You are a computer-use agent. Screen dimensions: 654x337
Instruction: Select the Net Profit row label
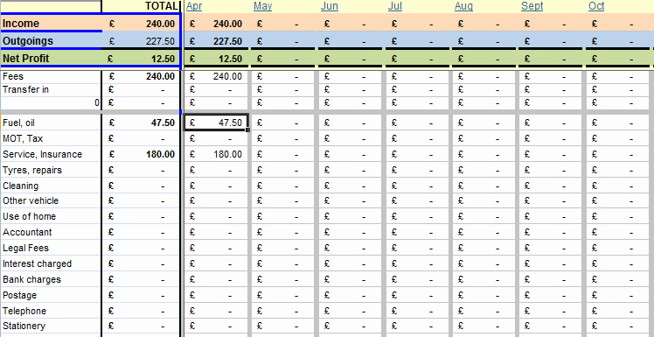click(x=51, y=59)
